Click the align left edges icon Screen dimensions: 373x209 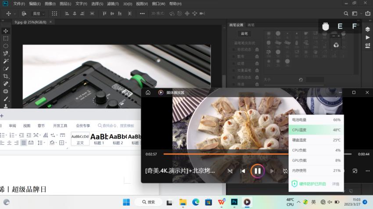coord(67,14)
